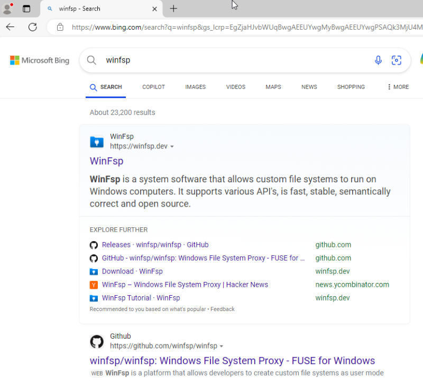Click GitHub icon beside Releases link
This screenshot has width=423, height=381.
coord(94,245)
